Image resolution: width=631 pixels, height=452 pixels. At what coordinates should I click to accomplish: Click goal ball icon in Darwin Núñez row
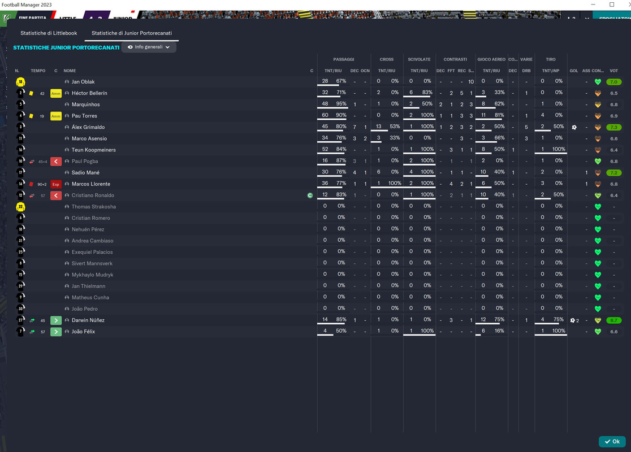[x=573, y=320]
